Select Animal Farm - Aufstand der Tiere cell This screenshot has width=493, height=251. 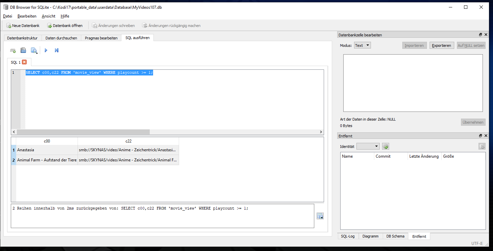[47, 160]
